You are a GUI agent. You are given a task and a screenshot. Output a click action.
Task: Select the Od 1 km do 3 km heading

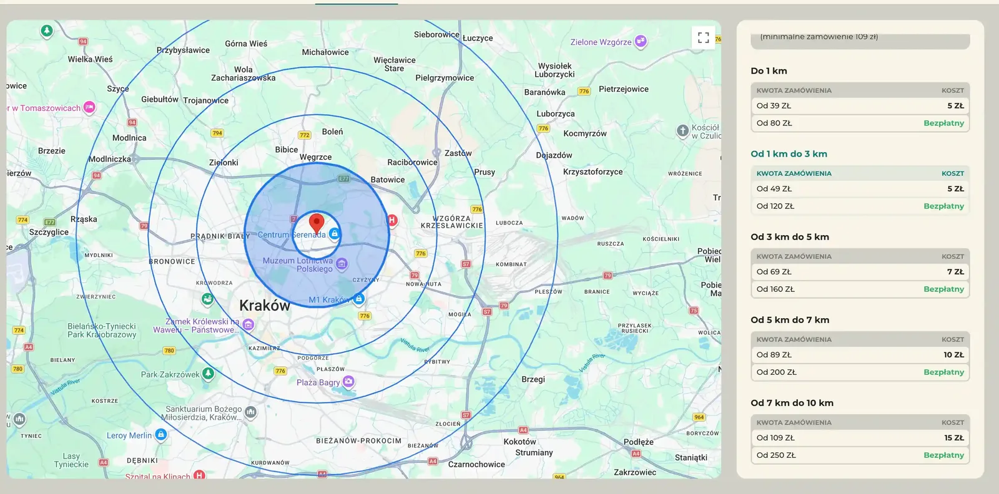[x=789, y=154]
